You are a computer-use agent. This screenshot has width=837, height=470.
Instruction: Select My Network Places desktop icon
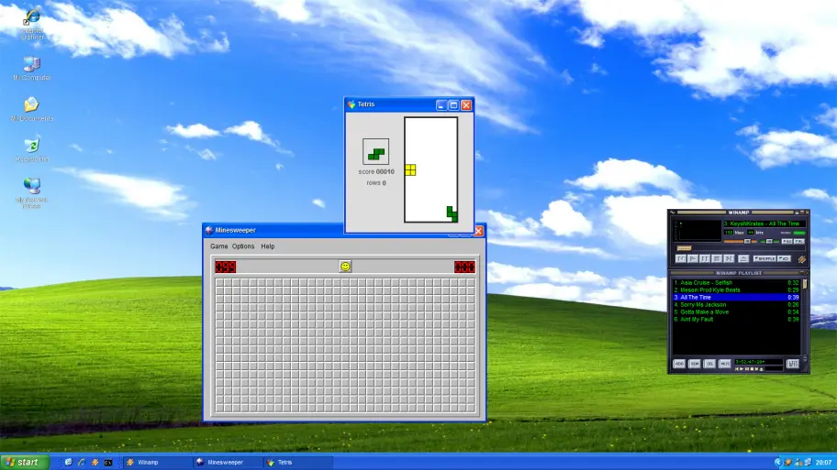(x=31, y=193)
